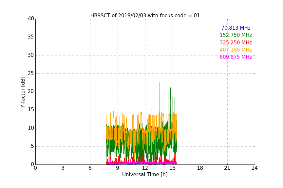The image size is (283, 188).
Task: Click x-axis tick label 6
Action: [x=90, y=168]
